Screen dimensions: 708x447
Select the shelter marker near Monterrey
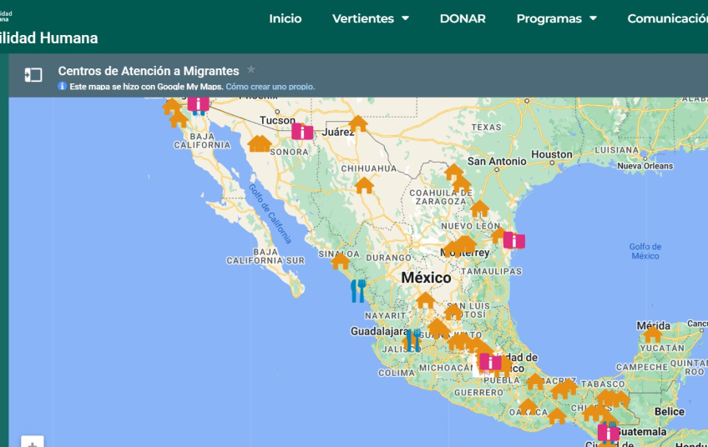pos(465,244)
